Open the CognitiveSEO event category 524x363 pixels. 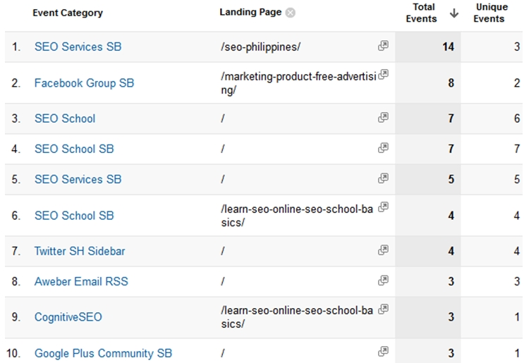point(68,317)
